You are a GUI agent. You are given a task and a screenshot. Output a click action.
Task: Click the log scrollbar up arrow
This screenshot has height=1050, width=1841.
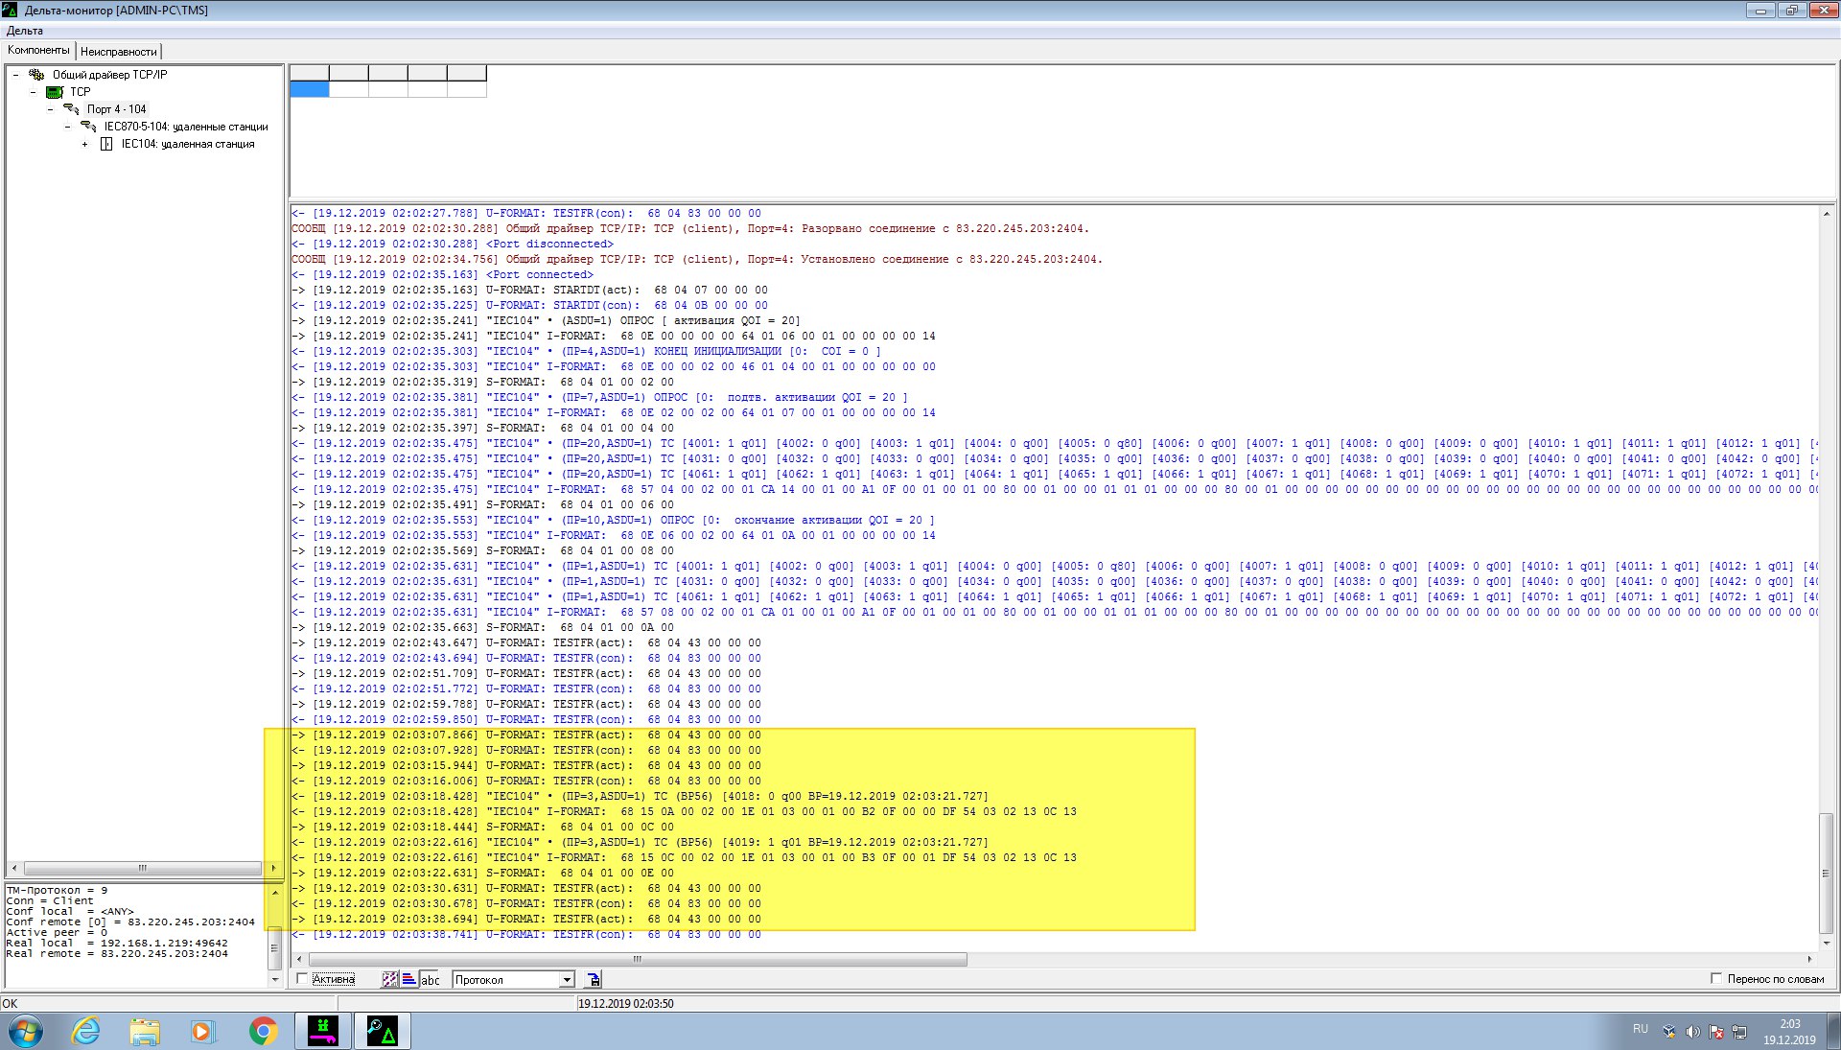[1826, 213]
